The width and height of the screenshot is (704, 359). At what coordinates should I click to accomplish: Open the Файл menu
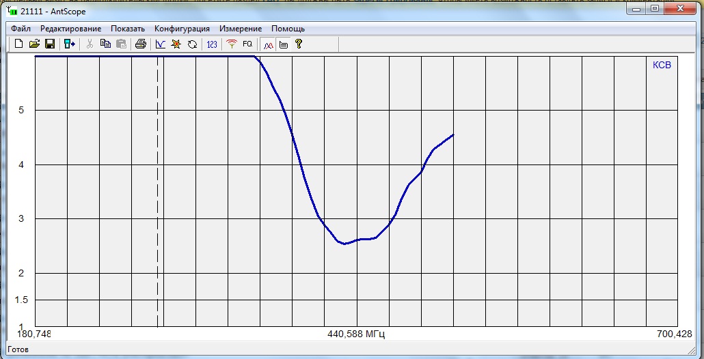pos(21,29)
